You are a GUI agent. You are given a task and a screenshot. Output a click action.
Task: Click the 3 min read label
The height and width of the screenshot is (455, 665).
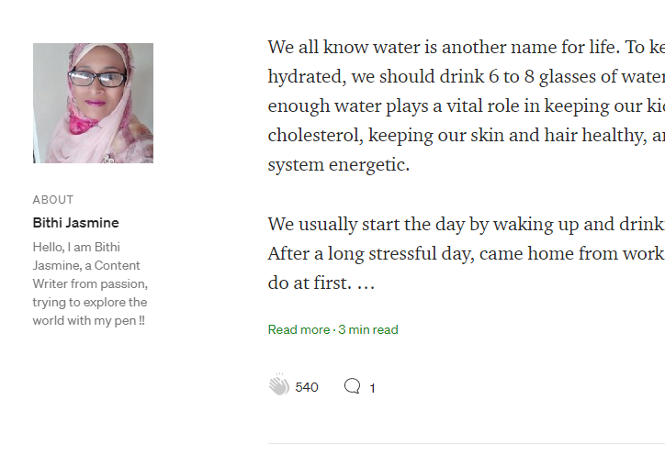coord(368,329)
